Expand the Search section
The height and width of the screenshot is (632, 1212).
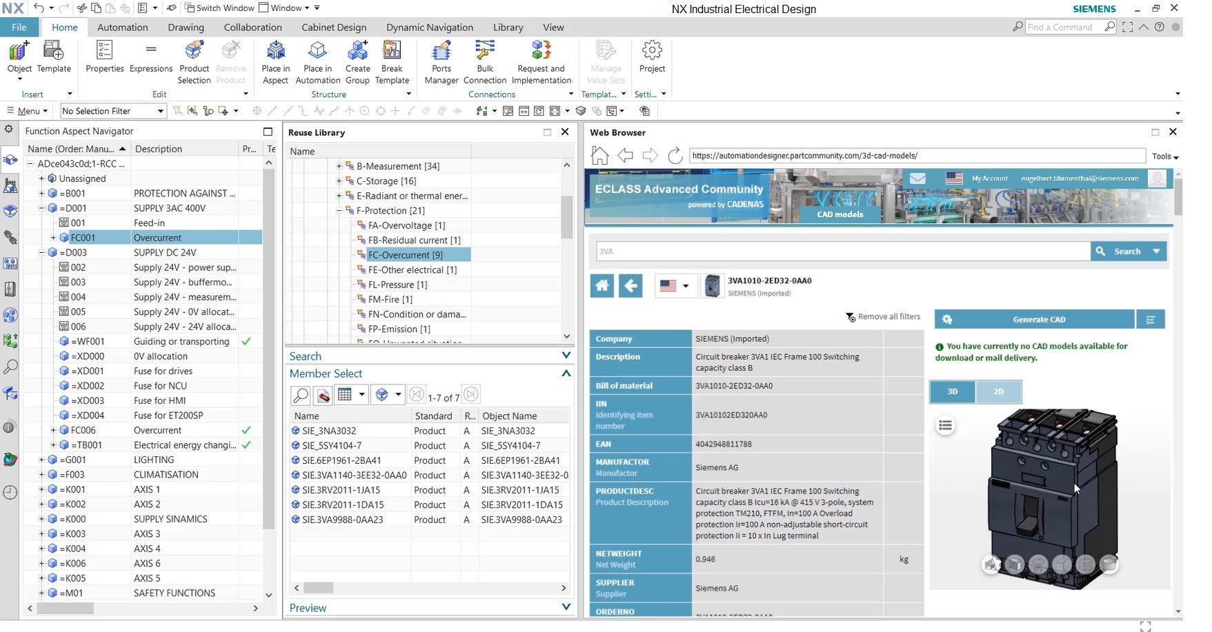(566, 356)
